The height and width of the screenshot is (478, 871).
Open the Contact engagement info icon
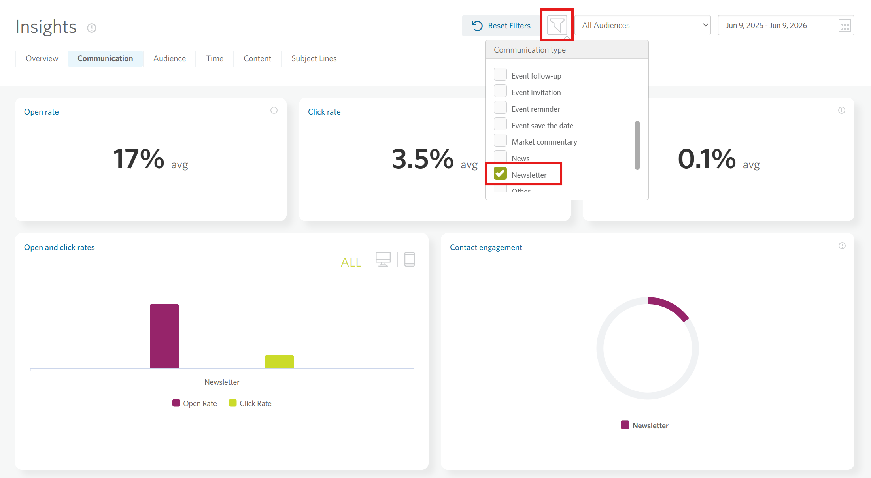pos(842,246)
